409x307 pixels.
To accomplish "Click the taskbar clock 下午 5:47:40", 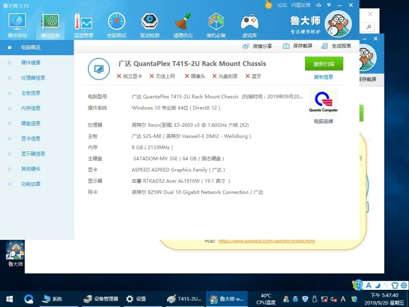I will pyautogui.click(x=384, y=299).
